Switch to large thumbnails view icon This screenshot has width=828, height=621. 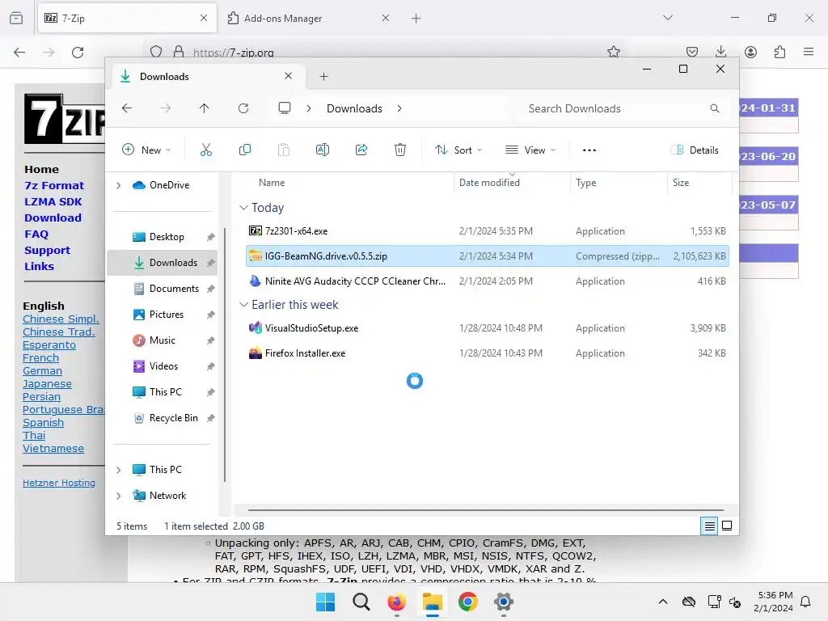[x=727, y=526]
